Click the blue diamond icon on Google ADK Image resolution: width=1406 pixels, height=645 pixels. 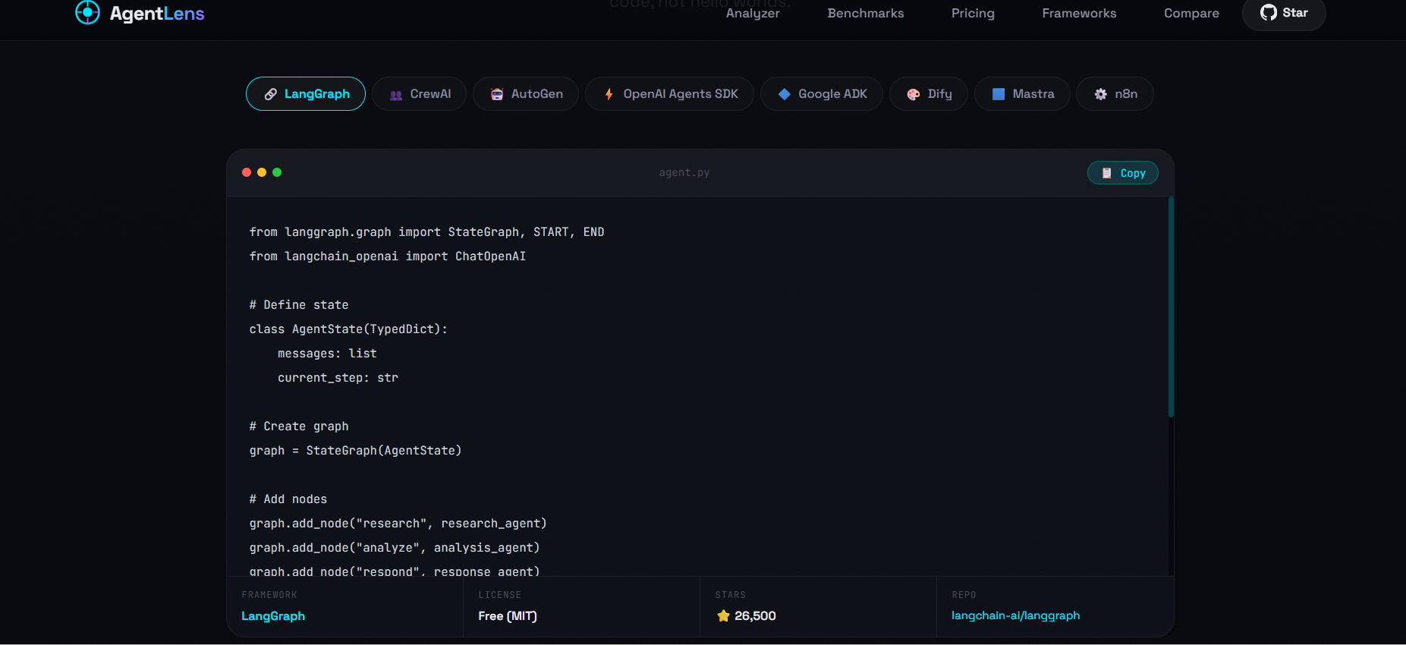[x=785, y=94]
